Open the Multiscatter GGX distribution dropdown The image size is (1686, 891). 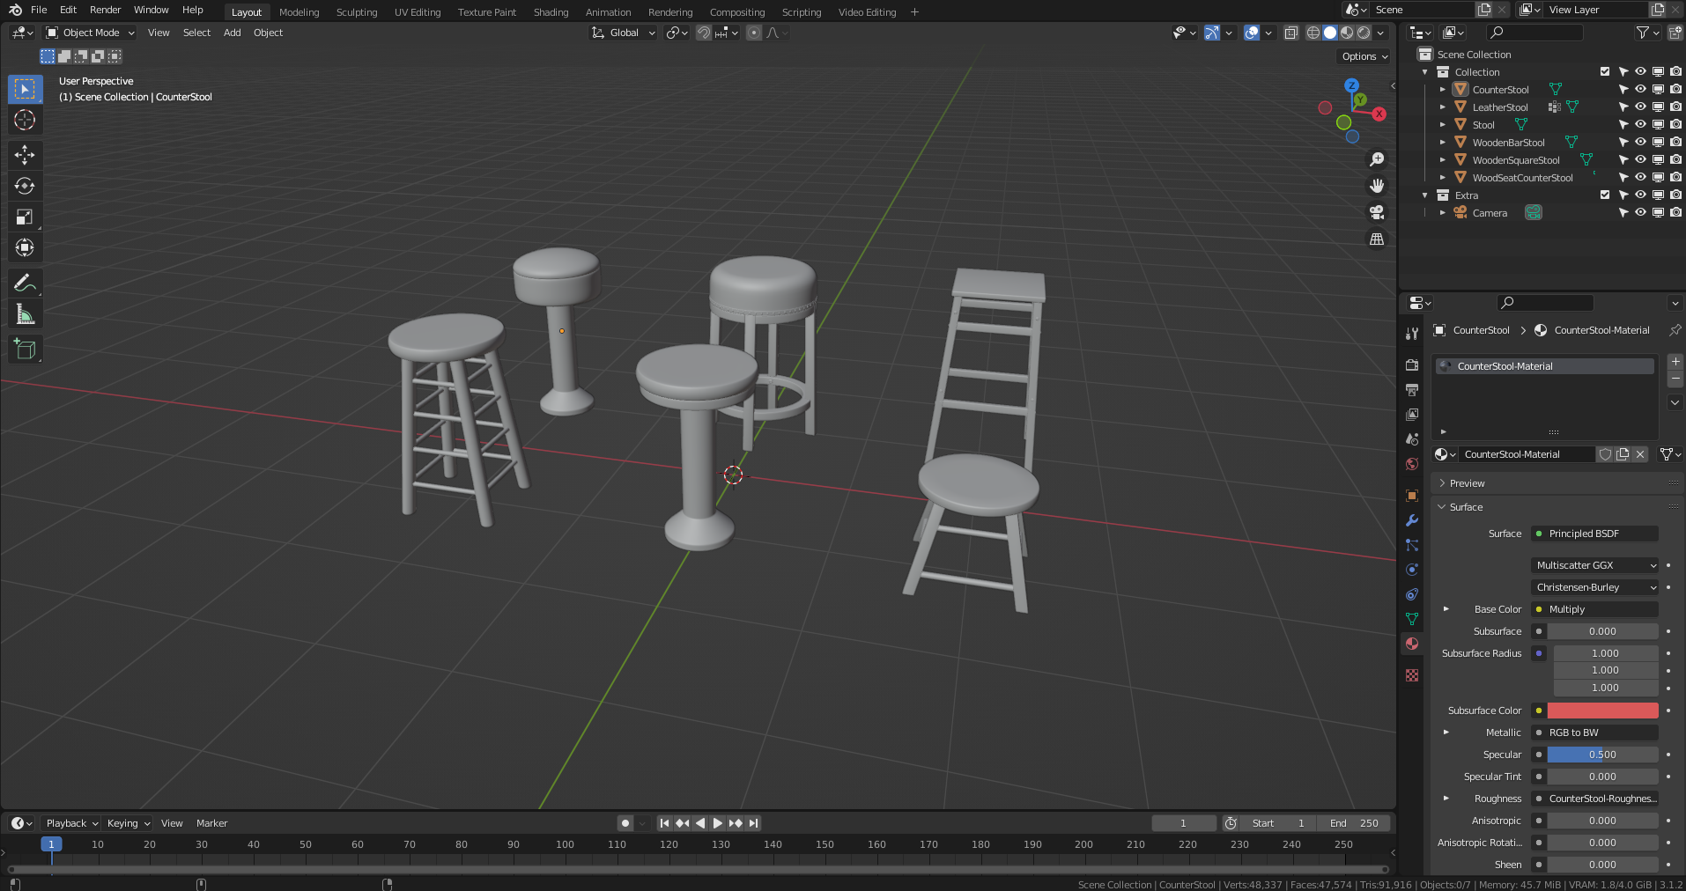pos(1594,564)
